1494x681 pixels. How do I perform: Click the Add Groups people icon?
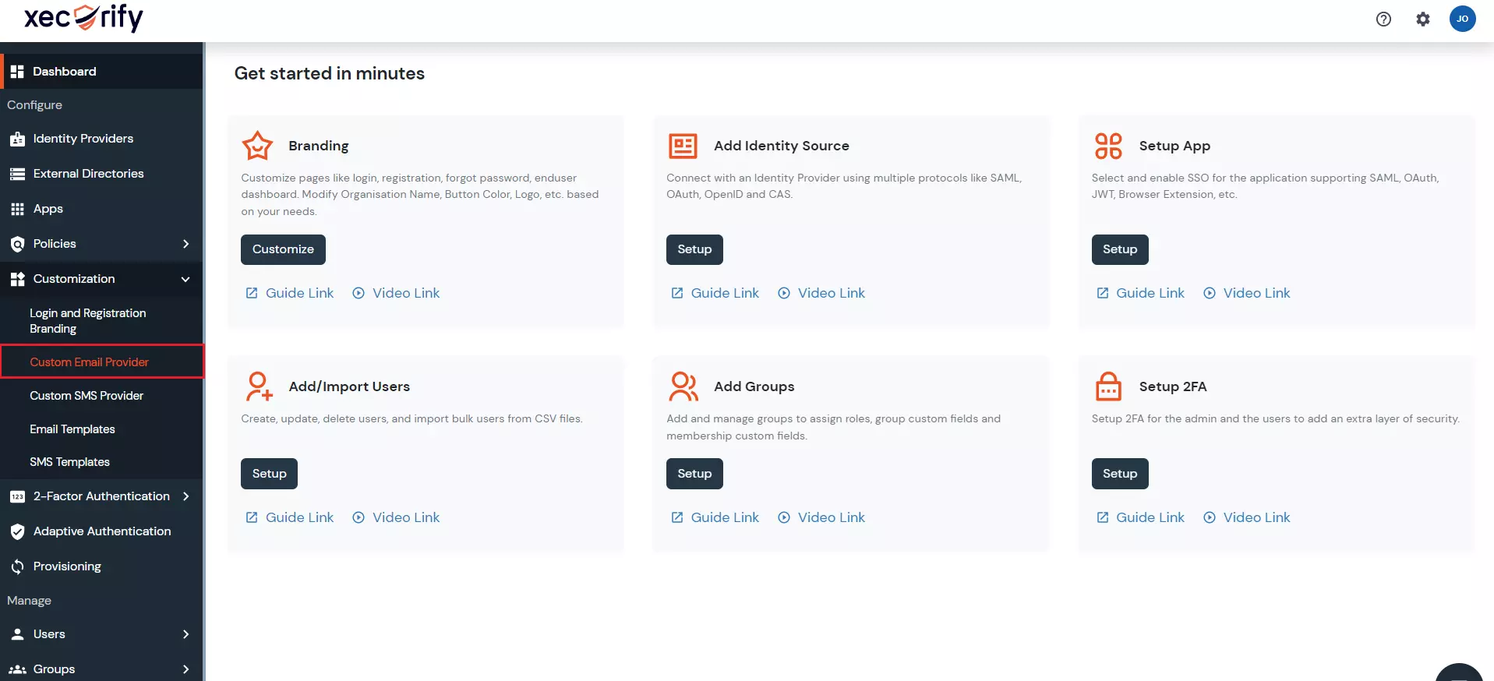click(x=683, y=386)
